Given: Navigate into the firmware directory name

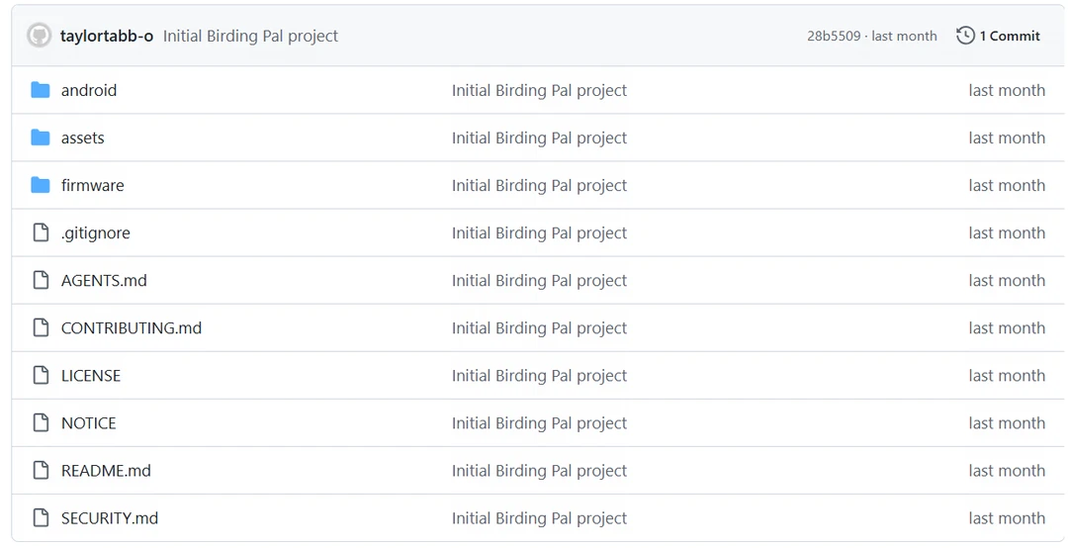Looking at the screenshot, I should coord(93,185).
